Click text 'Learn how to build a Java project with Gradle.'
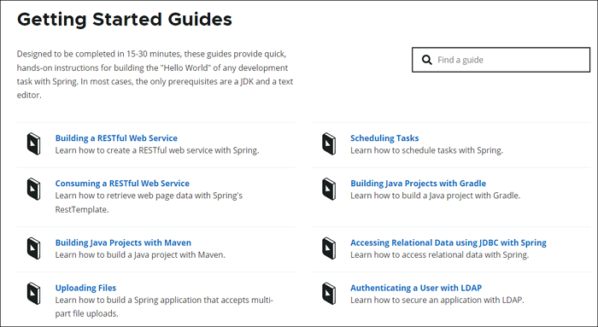598x327 pixels. click(x=435, y=196)
